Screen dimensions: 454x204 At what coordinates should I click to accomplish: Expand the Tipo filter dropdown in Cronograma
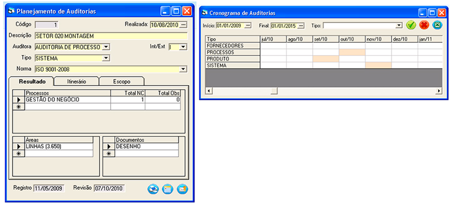click(x=400, y=25)
